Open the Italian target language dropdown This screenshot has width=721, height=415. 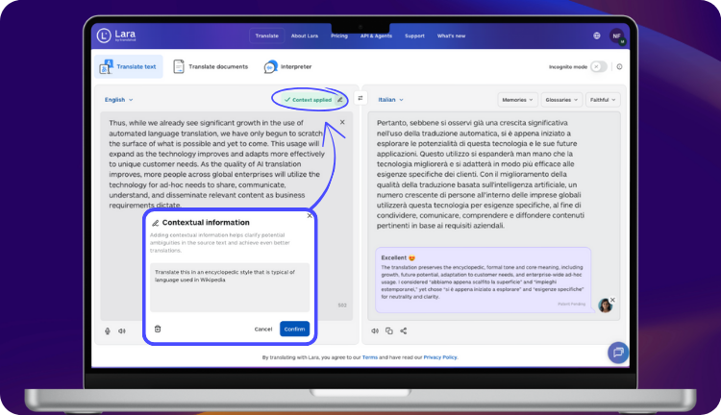pyautogui.click(x=390, y=99)
